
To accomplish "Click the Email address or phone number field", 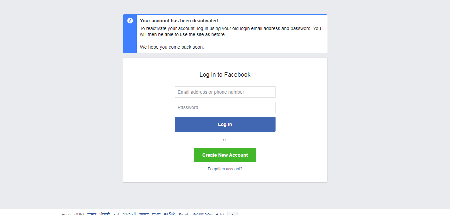I will (x=225, y=92).
